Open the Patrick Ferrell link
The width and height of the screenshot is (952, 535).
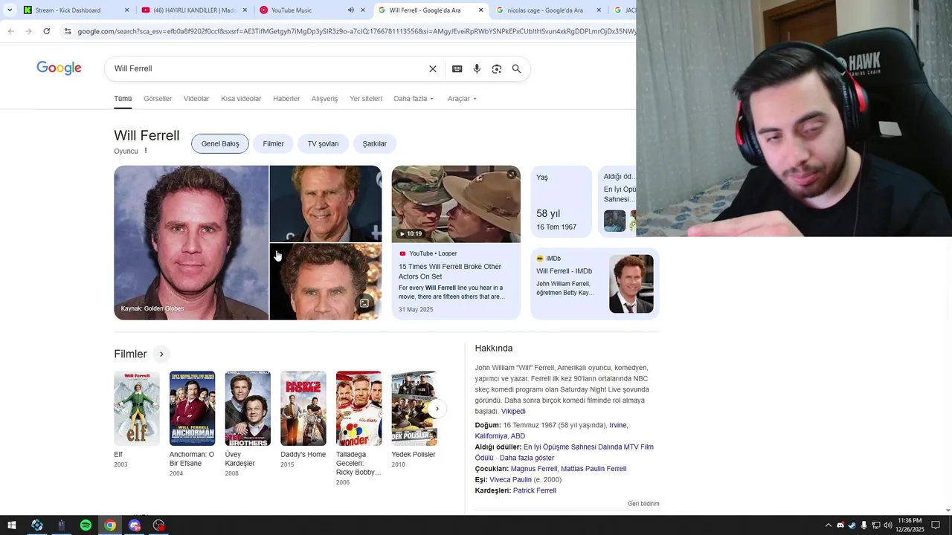535,491
